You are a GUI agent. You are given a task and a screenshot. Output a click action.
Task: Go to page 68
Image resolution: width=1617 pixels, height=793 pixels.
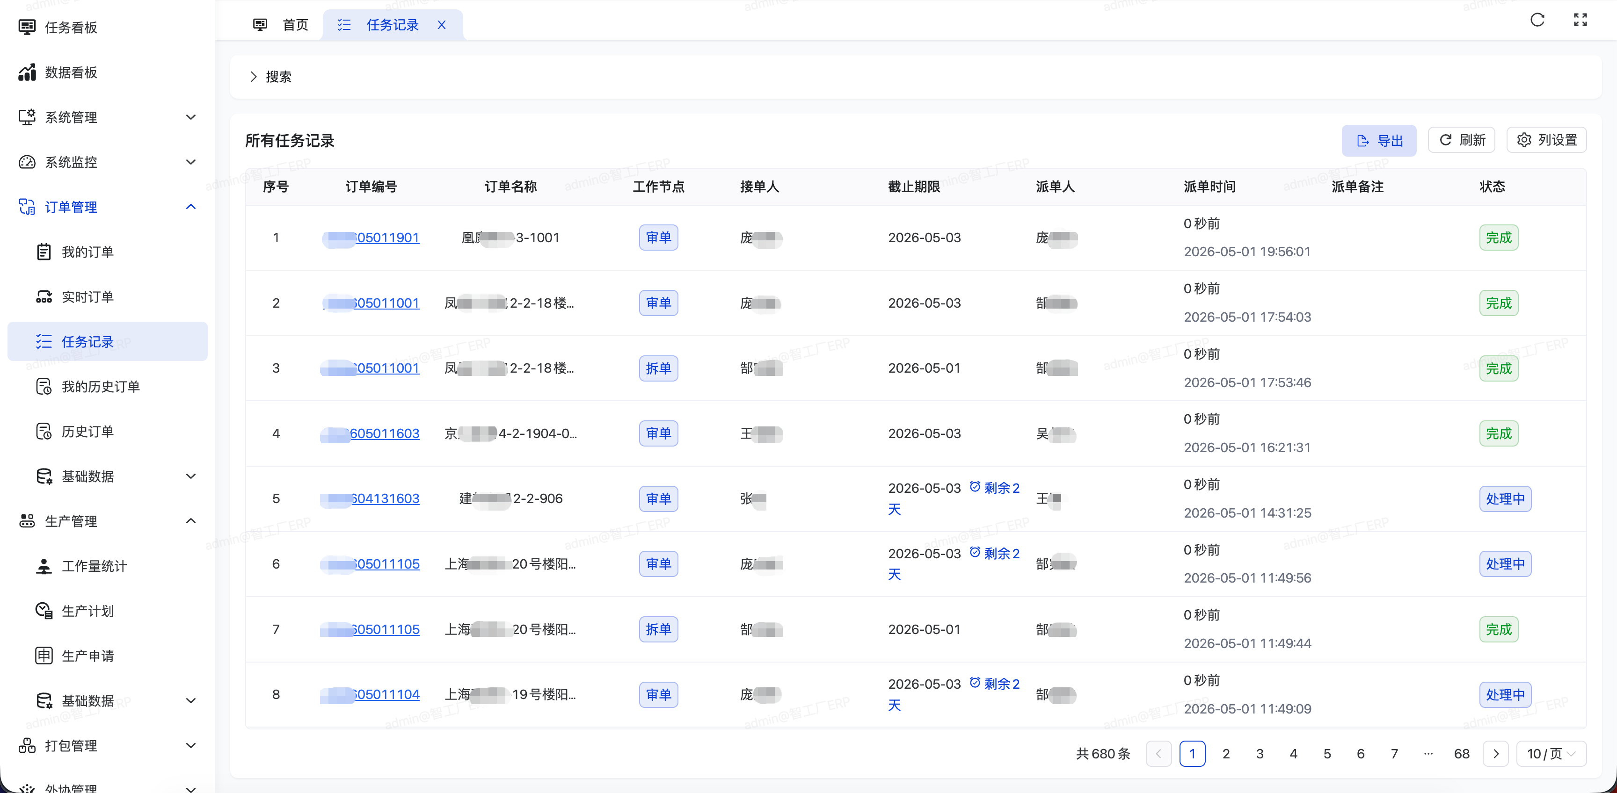point(1461,753)
